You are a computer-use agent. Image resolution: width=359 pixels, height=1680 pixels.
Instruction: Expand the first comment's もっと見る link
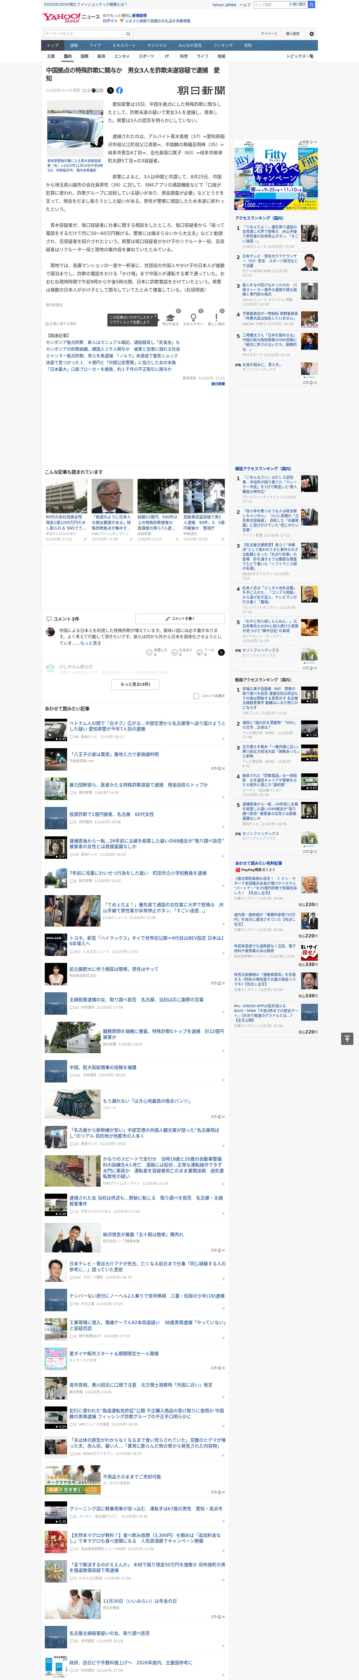91,643
